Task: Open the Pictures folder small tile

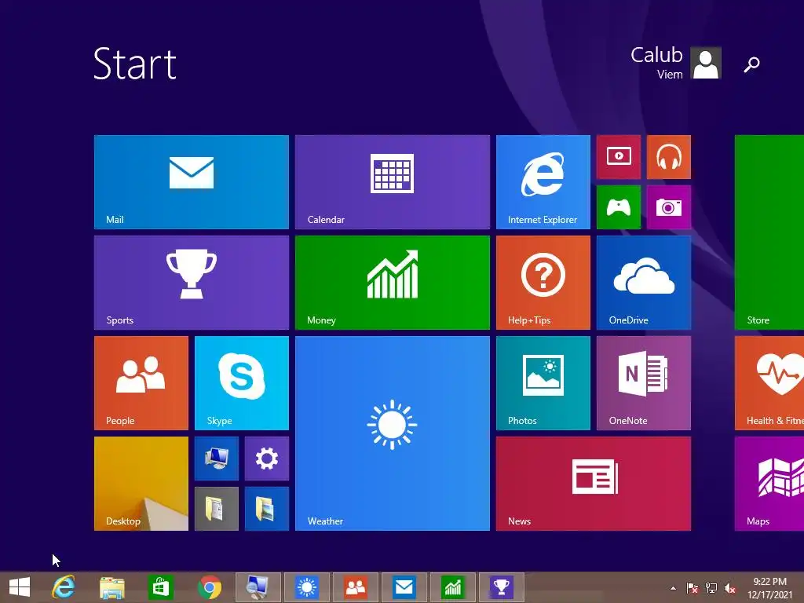Action: (x=267, y=509)
